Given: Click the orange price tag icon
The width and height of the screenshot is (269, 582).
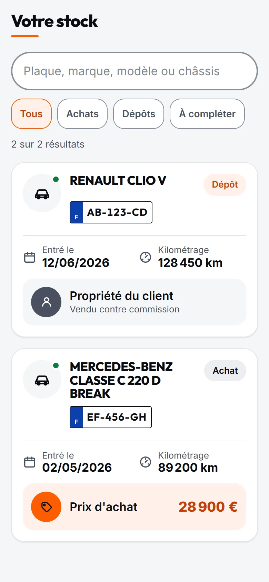Looking at the screenshot, I should 46,507.
